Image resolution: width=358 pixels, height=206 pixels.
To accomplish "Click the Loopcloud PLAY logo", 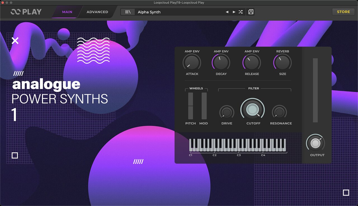I will click(26, 12).
